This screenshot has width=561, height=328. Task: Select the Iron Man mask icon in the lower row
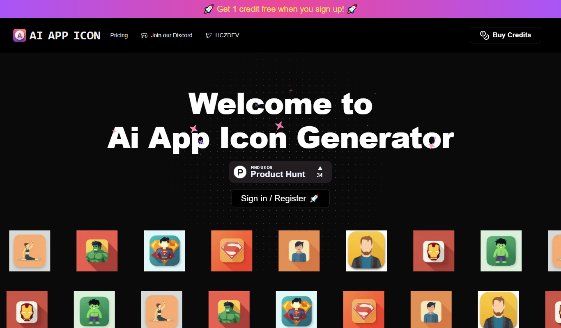click(27, 310)
